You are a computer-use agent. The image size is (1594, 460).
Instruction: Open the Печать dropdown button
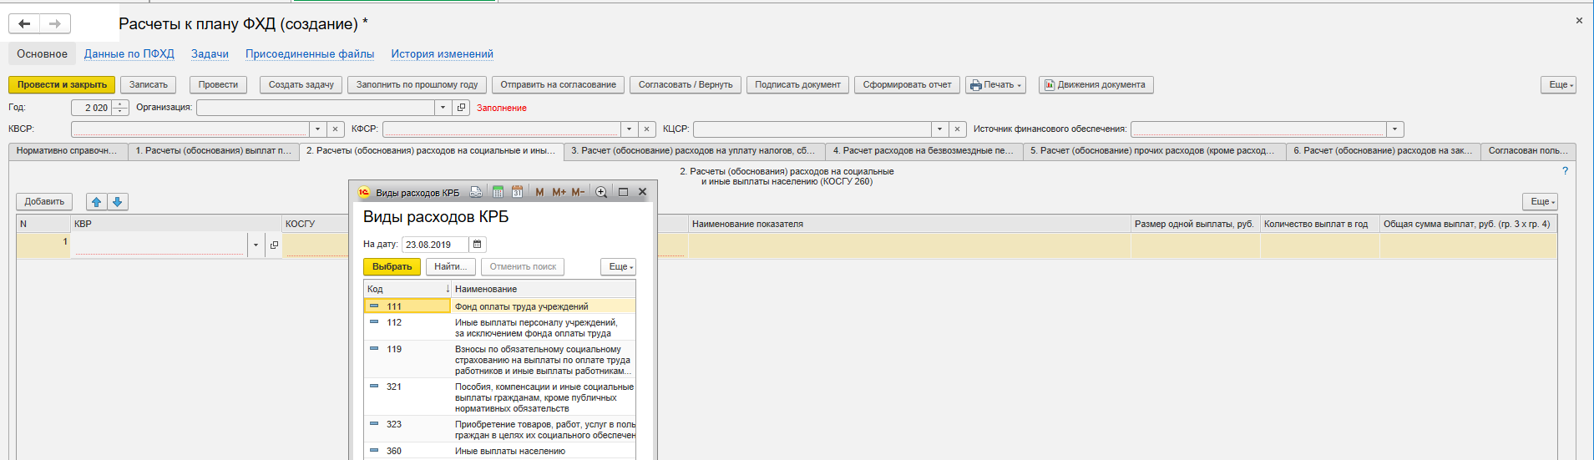click(996, 84)
